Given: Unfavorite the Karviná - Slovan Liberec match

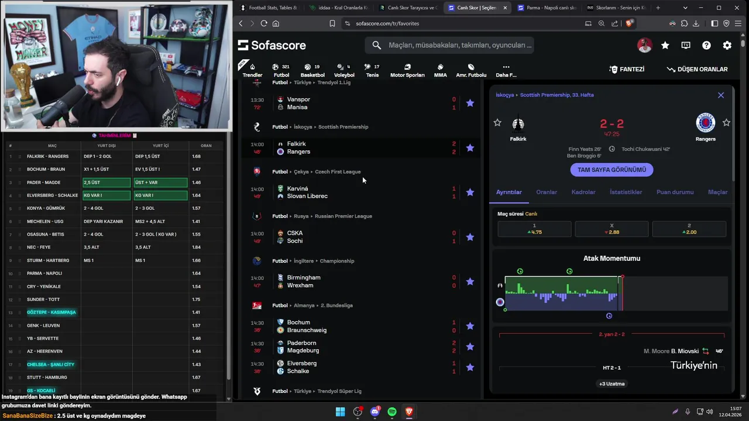Looking at the screenshot, I should pos(470,192).
